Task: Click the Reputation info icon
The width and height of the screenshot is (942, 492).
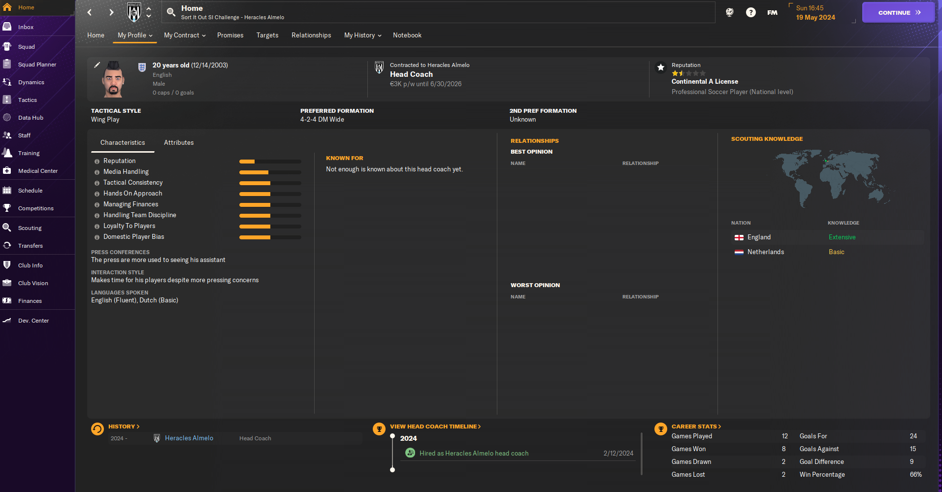Action: [97, 162]
